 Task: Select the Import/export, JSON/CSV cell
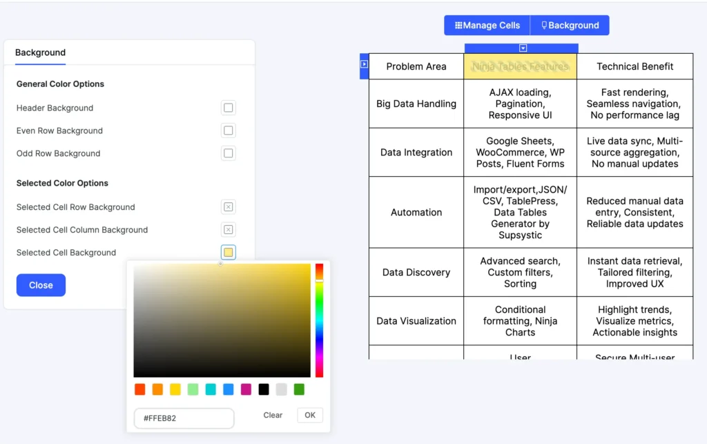click(520, 212)
